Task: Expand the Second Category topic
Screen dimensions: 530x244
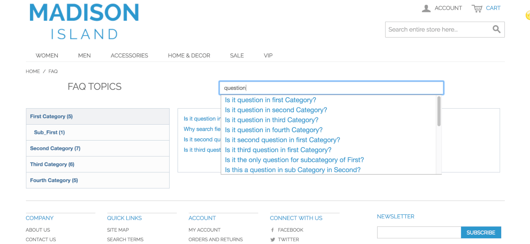Action: tap(55, 149)
